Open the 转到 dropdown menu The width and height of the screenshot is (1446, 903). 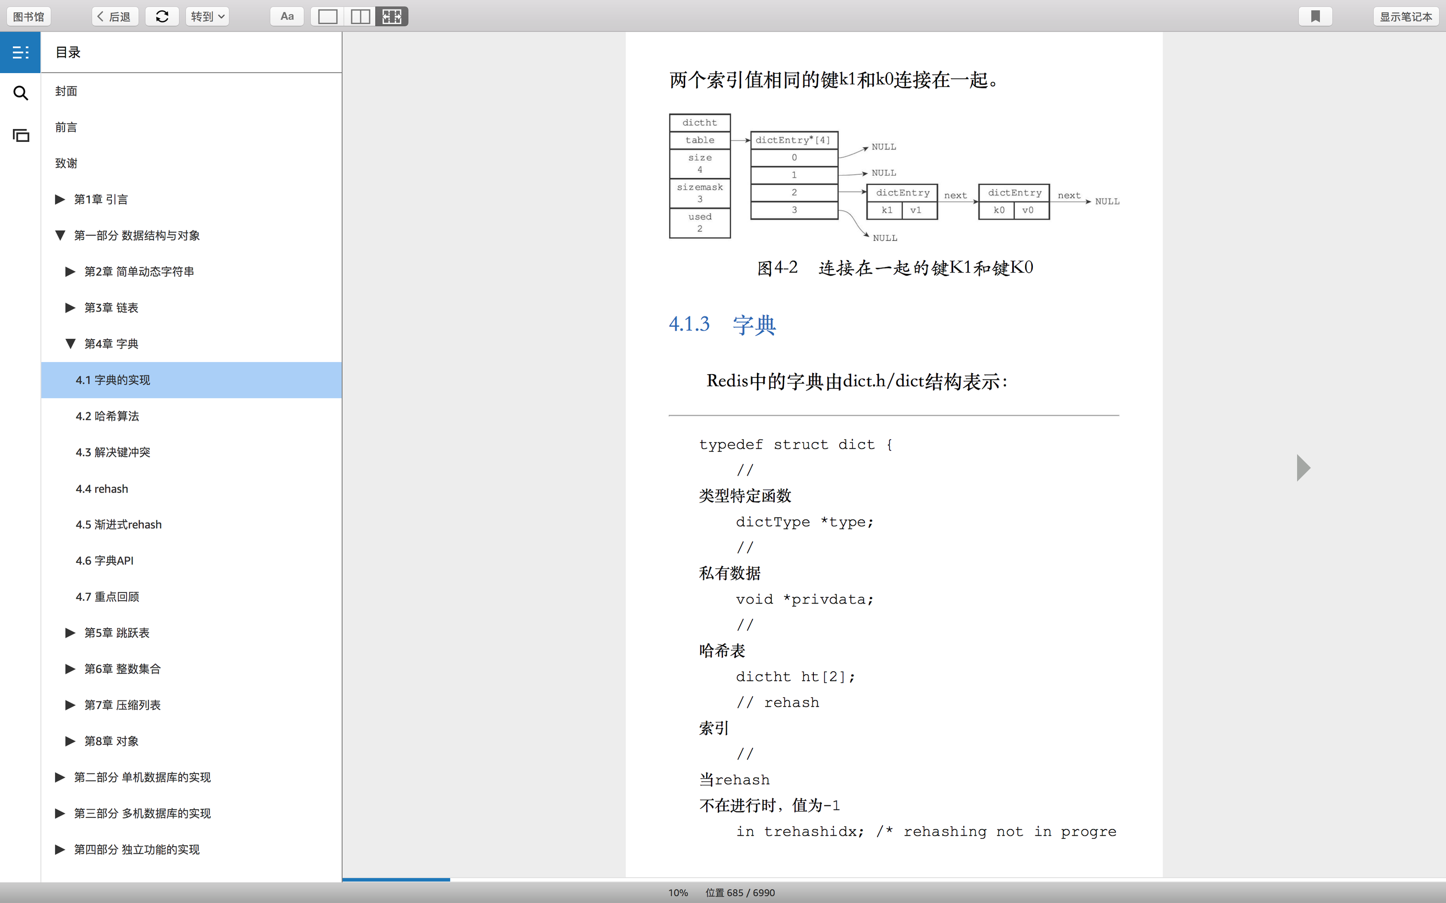pos(208,17)
